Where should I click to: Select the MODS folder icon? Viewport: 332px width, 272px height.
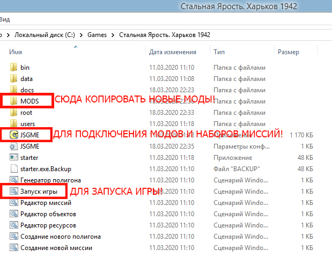click(13, 101)
